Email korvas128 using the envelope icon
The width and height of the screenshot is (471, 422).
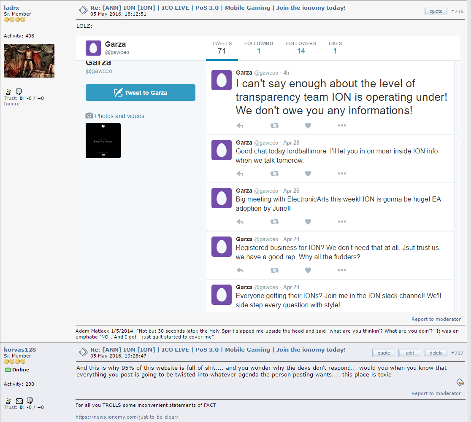(19, 401)
